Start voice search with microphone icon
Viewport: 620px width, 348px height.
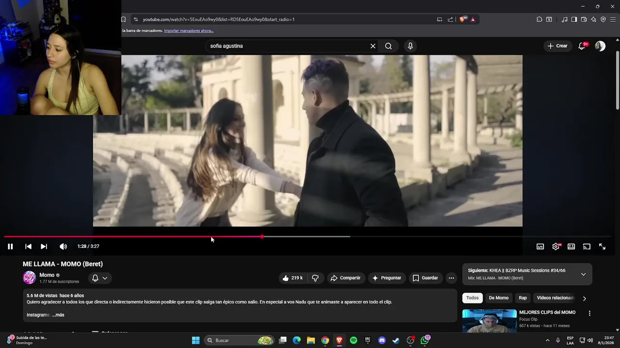[410, 46]
